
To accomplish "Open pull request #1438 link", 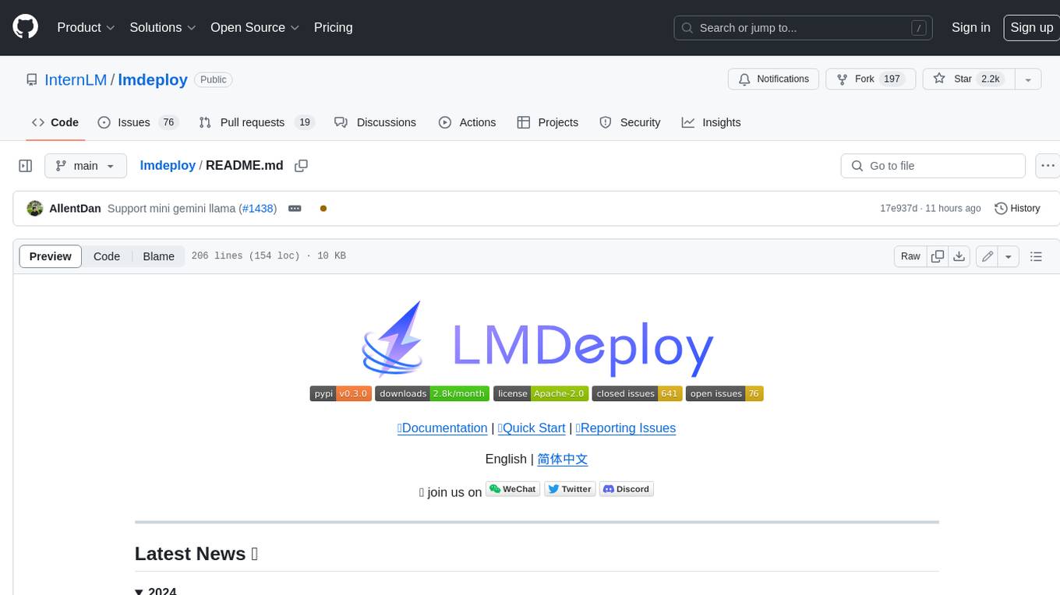I will (258, 209).
